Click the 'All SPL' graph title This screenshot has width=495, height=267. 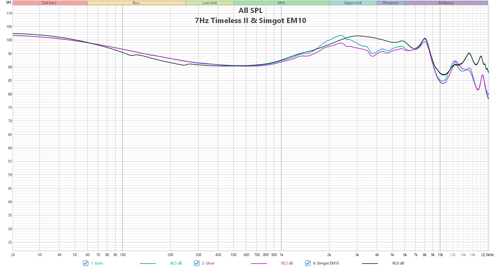pos(251,11)
